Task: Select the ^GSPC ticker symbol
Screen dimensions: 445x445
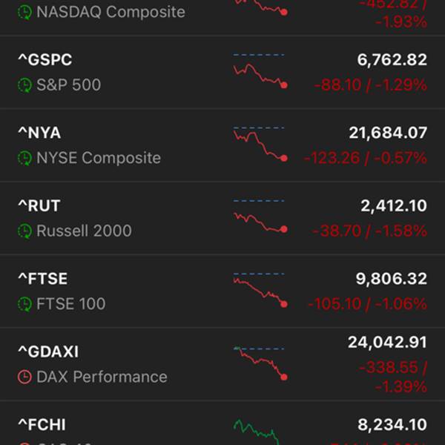Action: pos(44,60)
